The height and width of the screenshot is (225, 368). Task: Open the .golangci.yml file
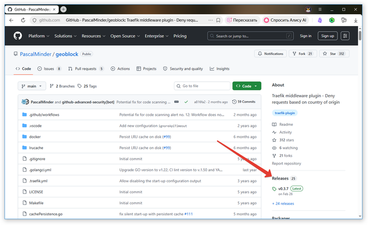pos(40,170)
